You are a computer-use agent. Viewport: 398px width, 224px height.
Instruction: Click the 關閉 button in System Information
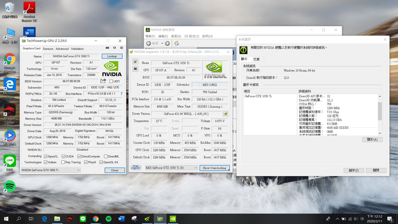[x=376, y=170]
